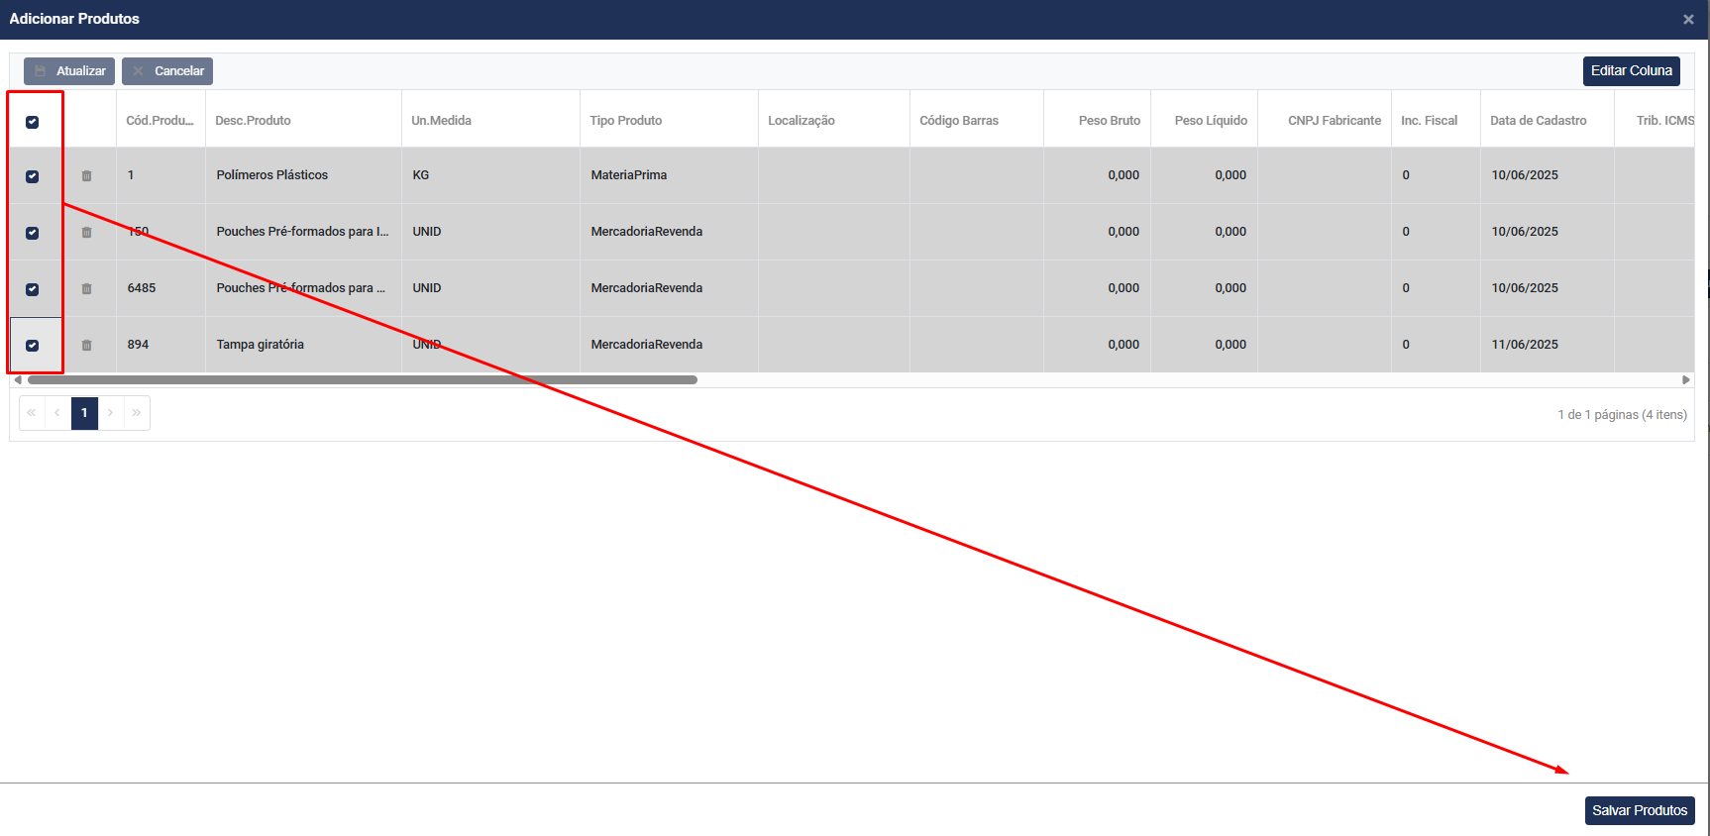This screenshot has height=836, width=1710.
Task: Close the Adicionar Produtos dialog
Action: [1688, 20]
